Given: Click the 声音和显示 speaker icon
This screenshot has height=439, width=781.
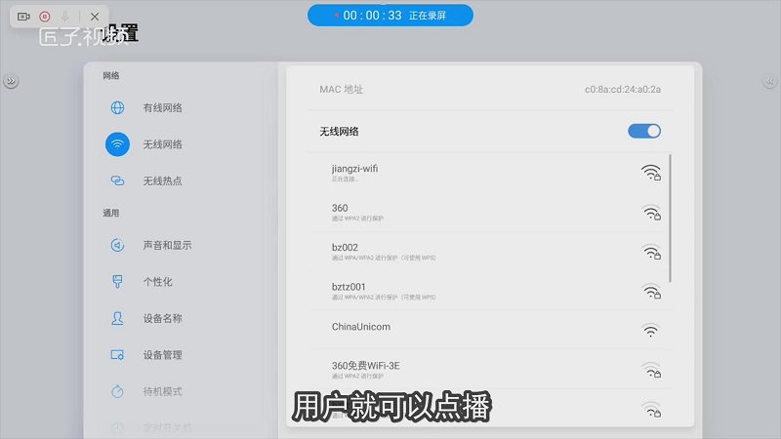Looking at the screenshot, I should click(x=117, y=245).
